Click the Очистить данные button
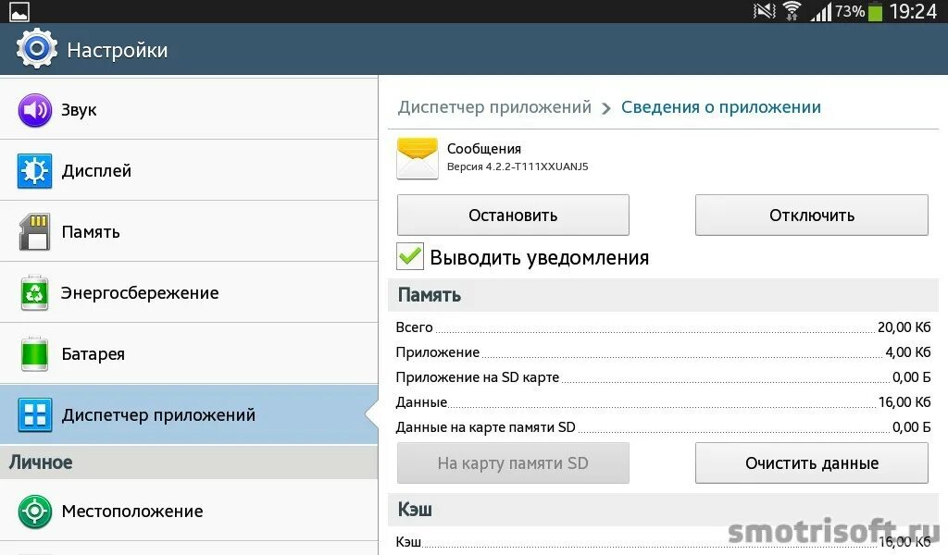The image size is (948, 555). (x=811, y=463)
